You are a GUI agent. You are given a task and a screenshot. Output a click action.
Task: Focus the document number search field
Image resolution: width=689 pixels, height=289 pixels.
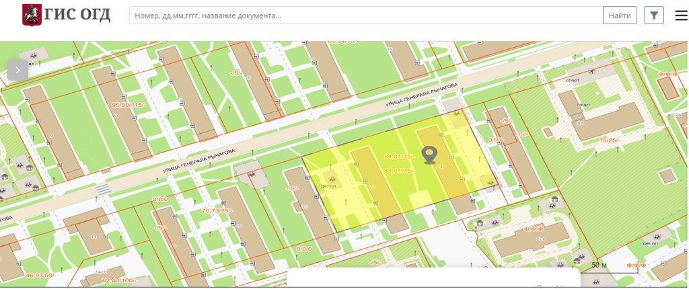point(363,15)
